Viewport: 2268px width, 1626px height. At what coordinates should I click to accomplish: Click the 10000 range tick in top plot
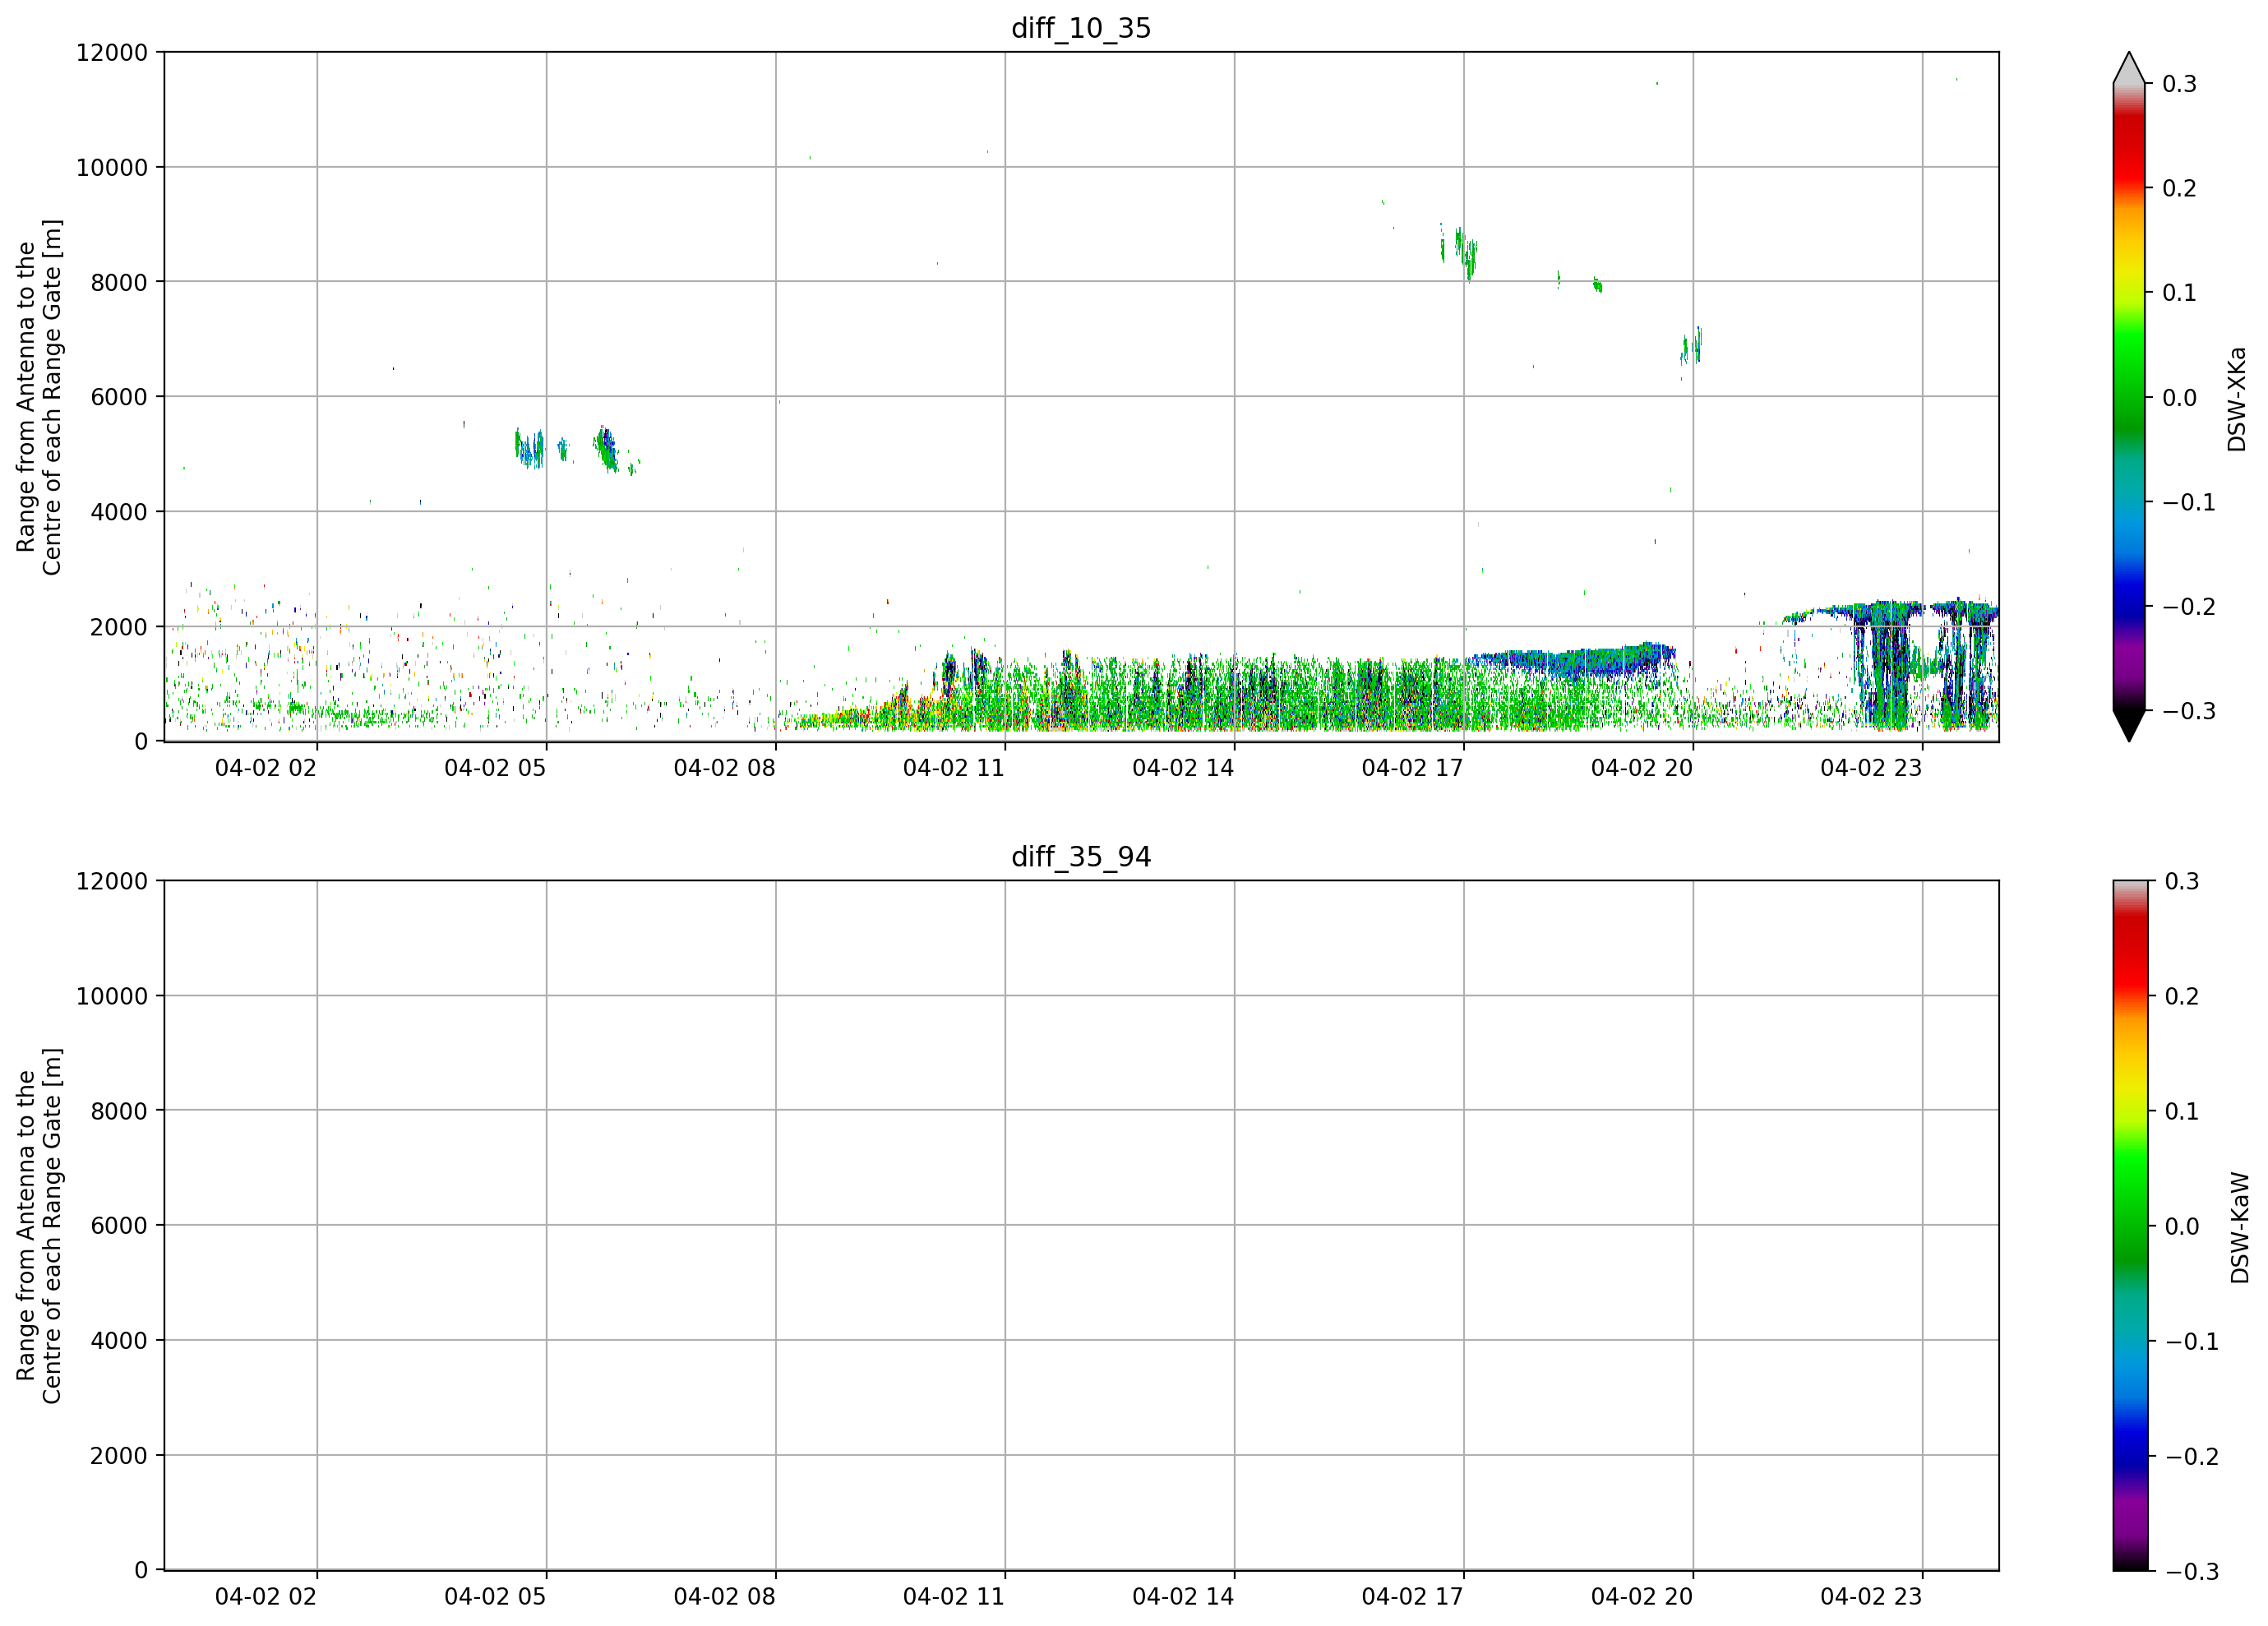(x=112, y=168)
